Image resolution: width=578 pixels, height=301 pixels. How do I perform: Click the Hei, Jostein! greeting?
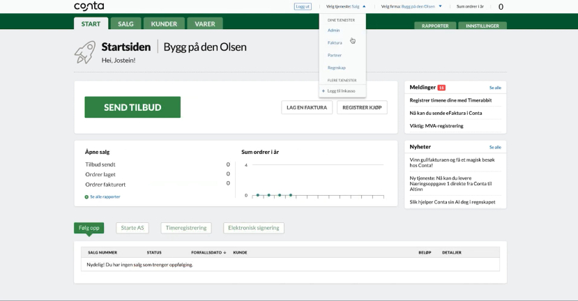click(x=119, y=61)
